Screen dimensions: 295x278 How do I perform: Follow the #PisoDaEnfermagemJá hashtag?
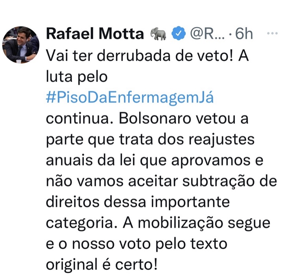coord(130,98)
